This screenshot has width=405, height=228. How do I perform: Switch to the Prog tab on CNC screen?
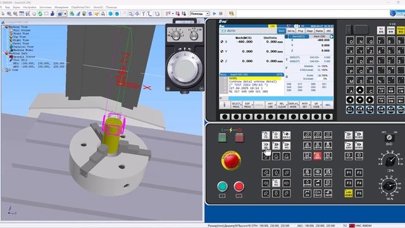click(x=301, y=31)
